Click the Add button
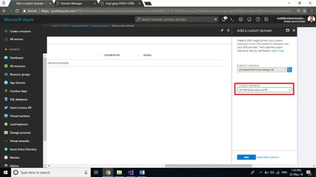Viewport: 316px width, 177px height. coord(246,157)
